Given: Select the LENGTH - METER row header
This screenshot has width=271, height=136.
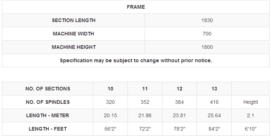Looking at the screenshot, I should 48,115.
